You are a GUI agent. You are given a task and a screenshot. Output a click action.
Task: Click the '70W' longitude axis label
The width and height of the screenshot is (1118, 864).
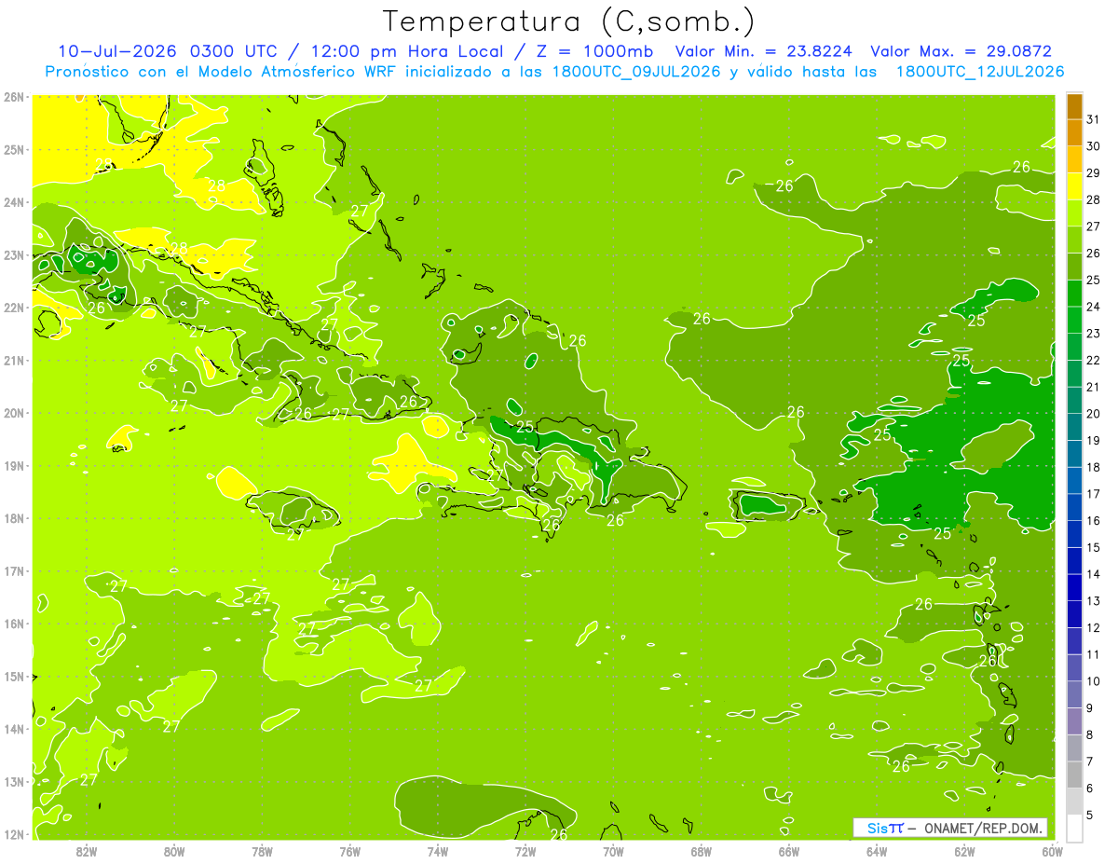(613, 851)
